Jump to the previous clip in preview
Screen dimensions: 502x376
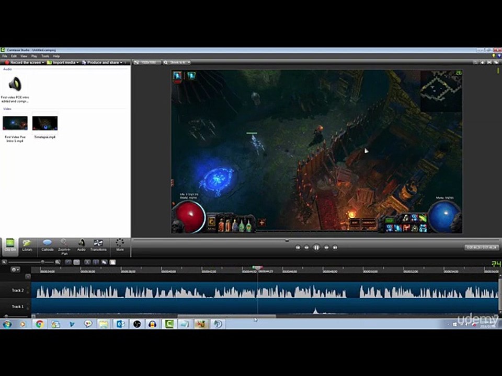click(x=298, y=247)
